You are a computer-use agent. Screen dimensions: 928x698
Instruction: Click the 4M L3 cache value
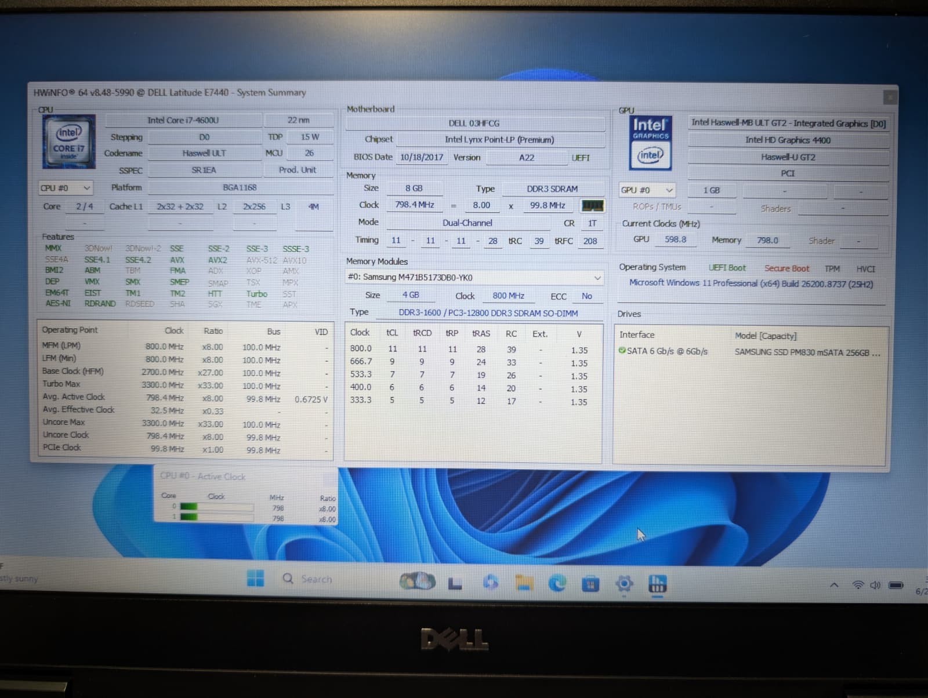[x=314, y=206]
